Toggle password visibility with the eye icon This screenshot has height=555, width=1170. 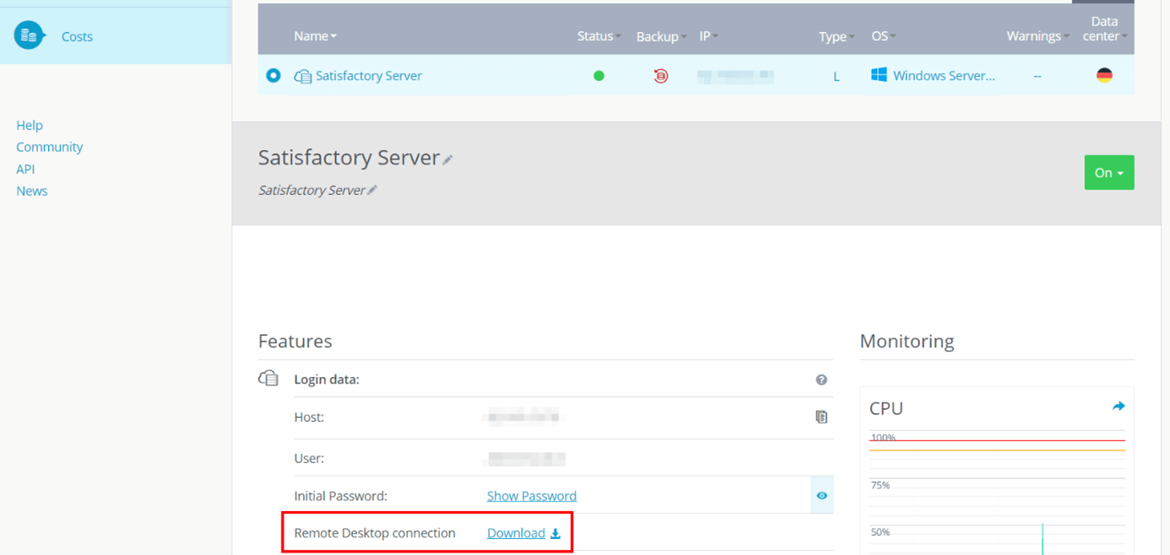coord(821,495)
